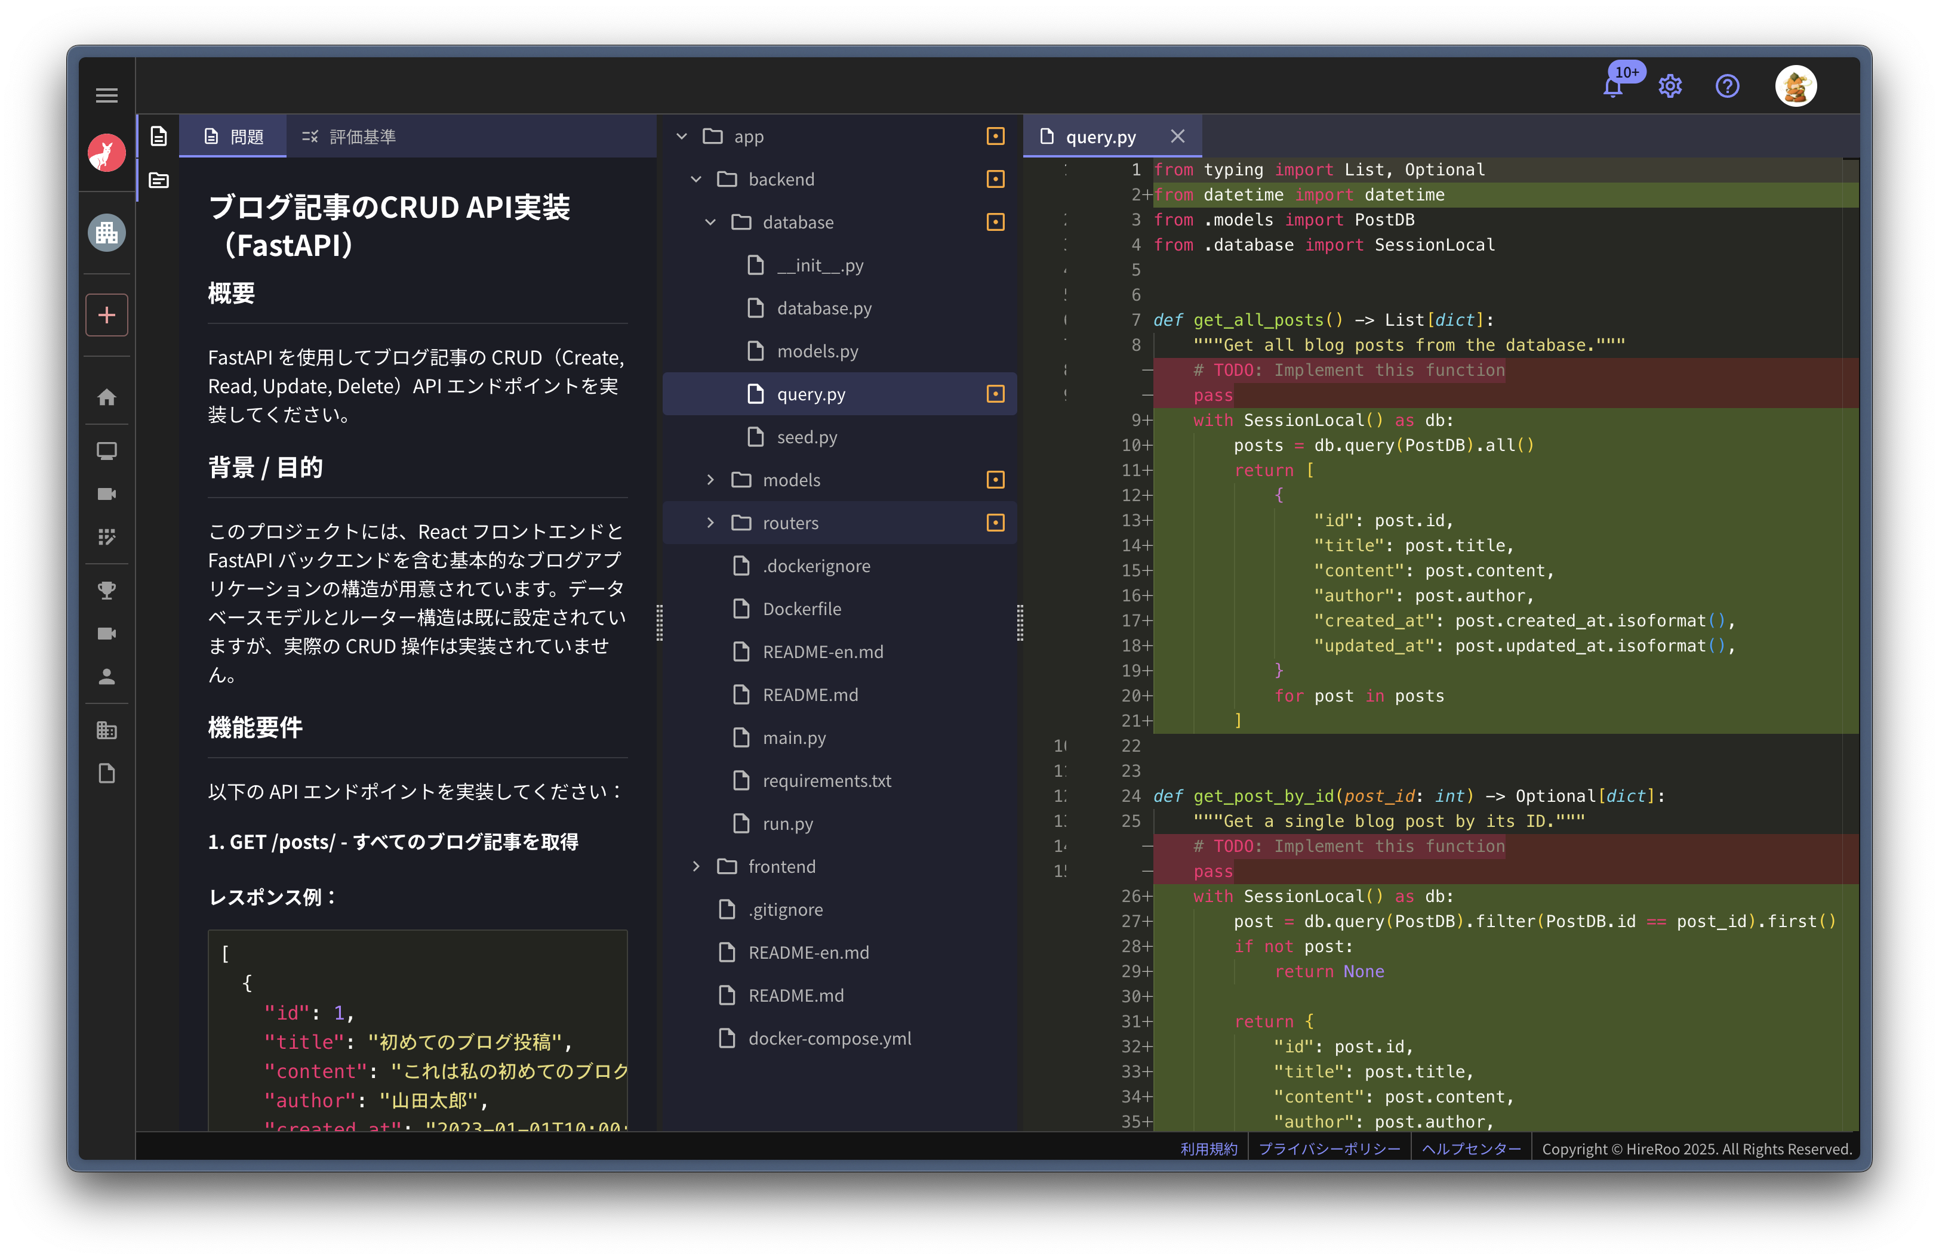The height and width of the screenshot is (1260, 1939).
Task: Toggle modified marker beside routers folder
Action: pyautogui.click(x=995, y=523)
